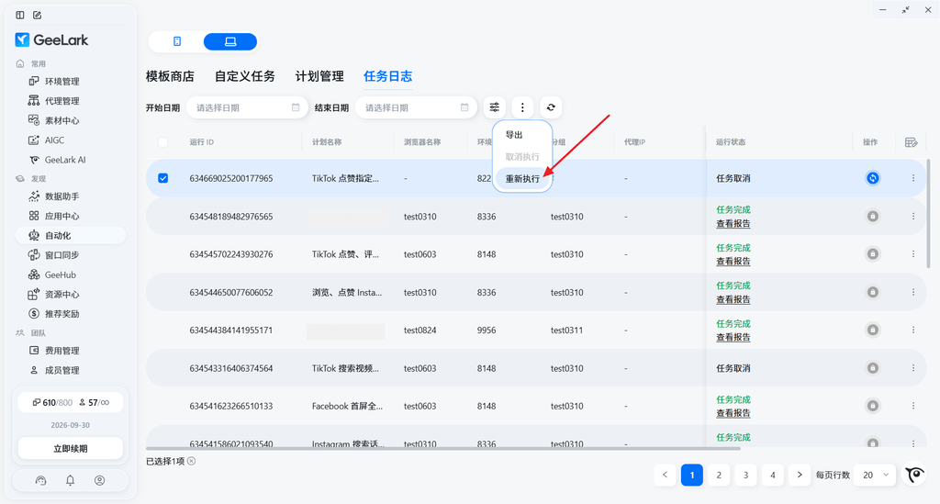Open the user account icon
Image resolution: width=940 pixels, height=504 pixels.
tap(99, 480)
